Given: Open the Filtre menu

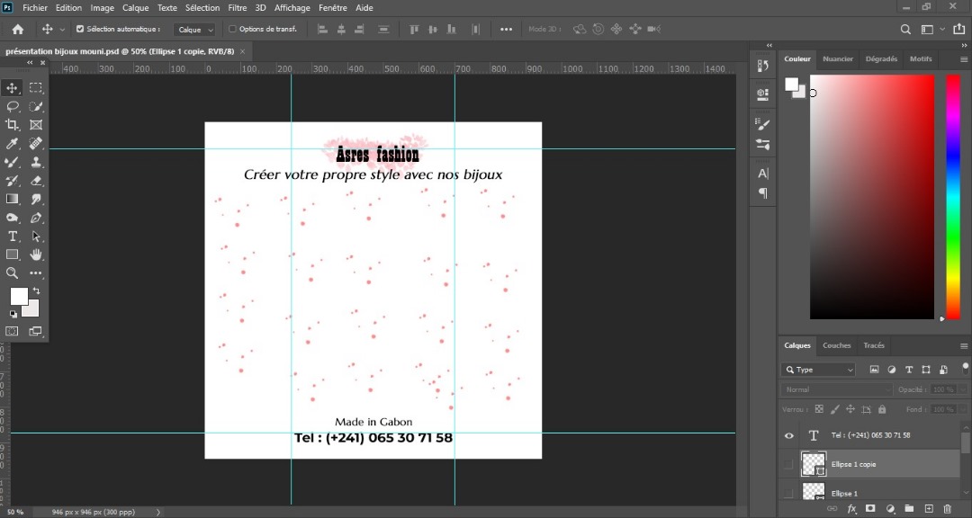Looking at the screenshot, I should 238,8.
